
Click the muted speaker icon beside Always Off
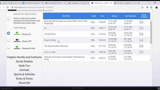tap(17, 40)
